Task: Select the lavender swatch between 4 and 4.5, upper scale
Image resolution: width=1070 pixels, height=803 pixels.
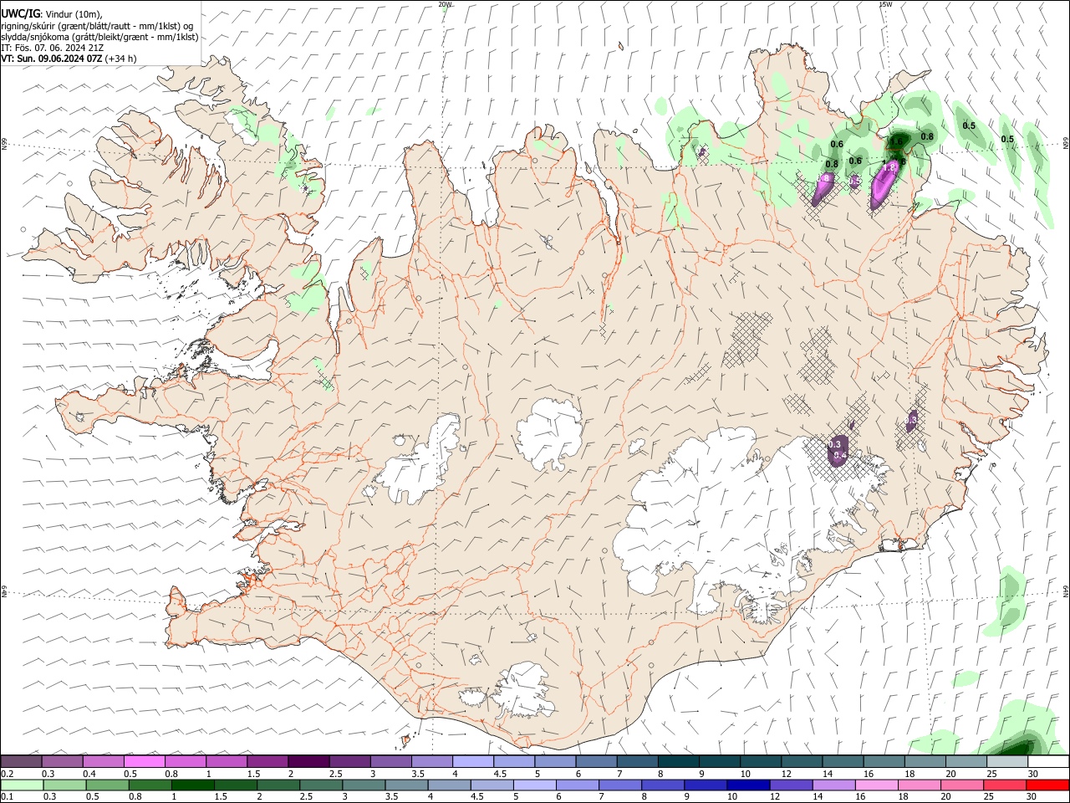Action: [471, 762]
